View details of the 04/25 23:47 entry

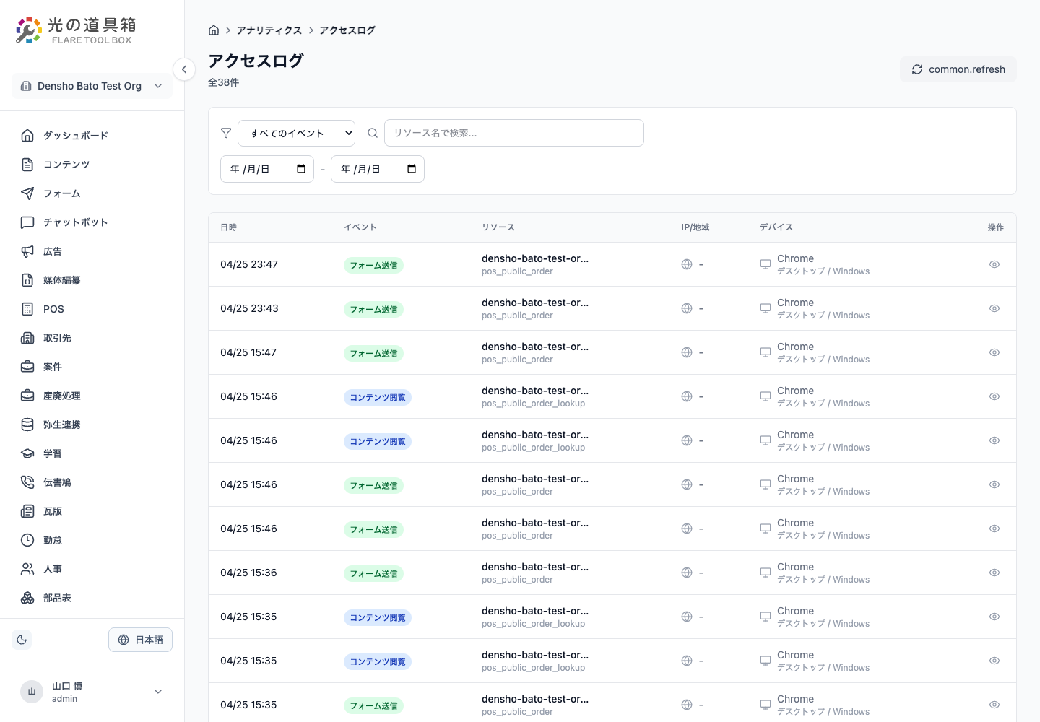[994, 264]
